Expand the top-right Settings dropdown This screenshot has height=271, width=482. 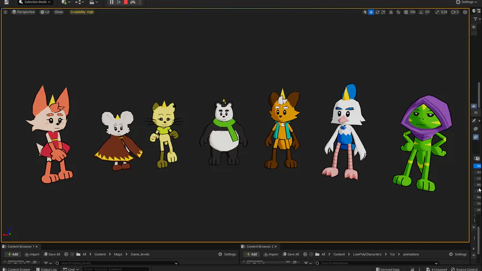tap(465, 2)
